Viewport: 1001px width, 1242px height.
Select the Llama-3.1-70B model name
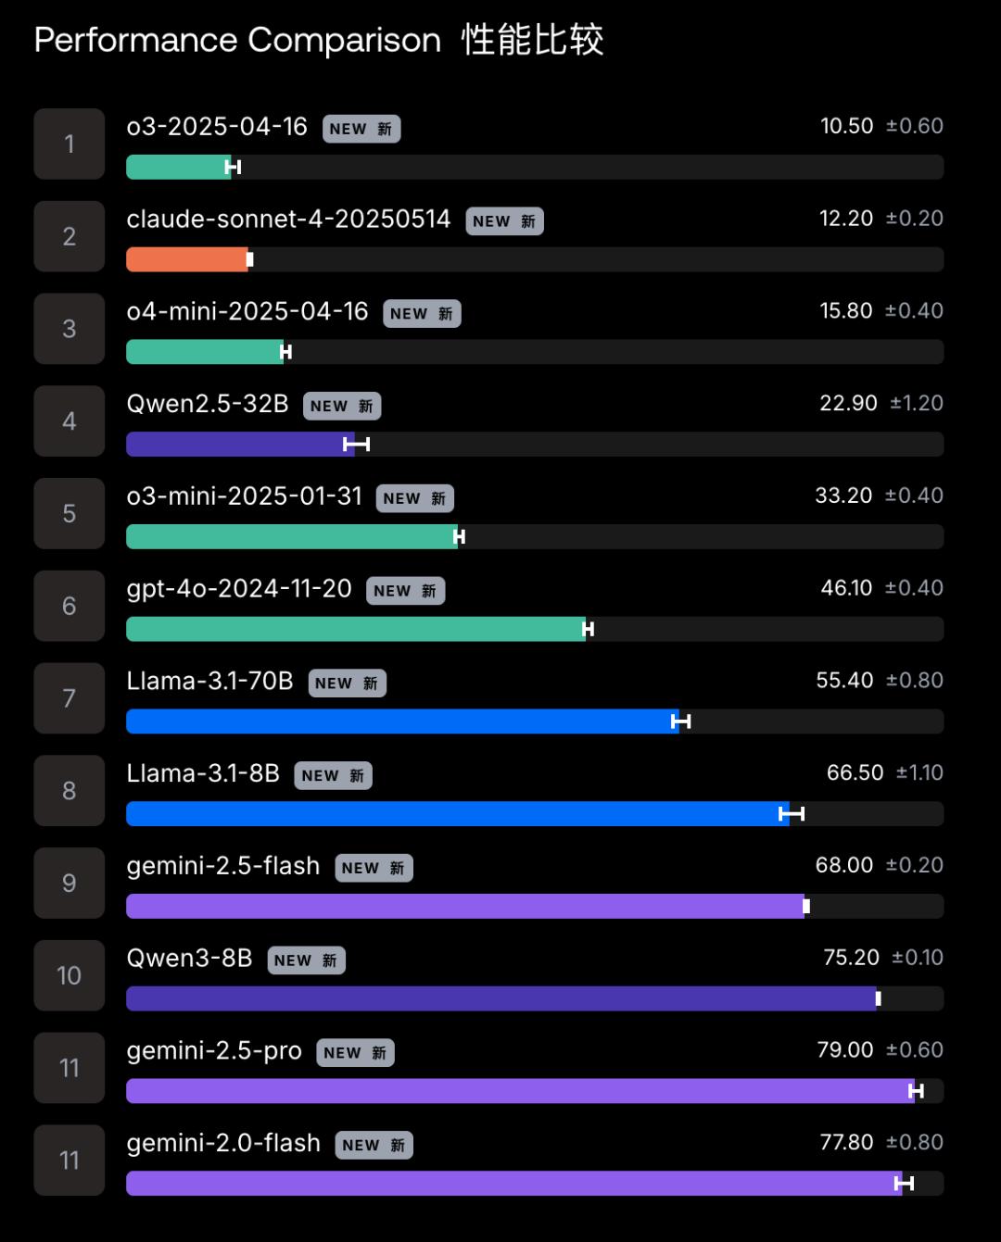coord(209,681)
